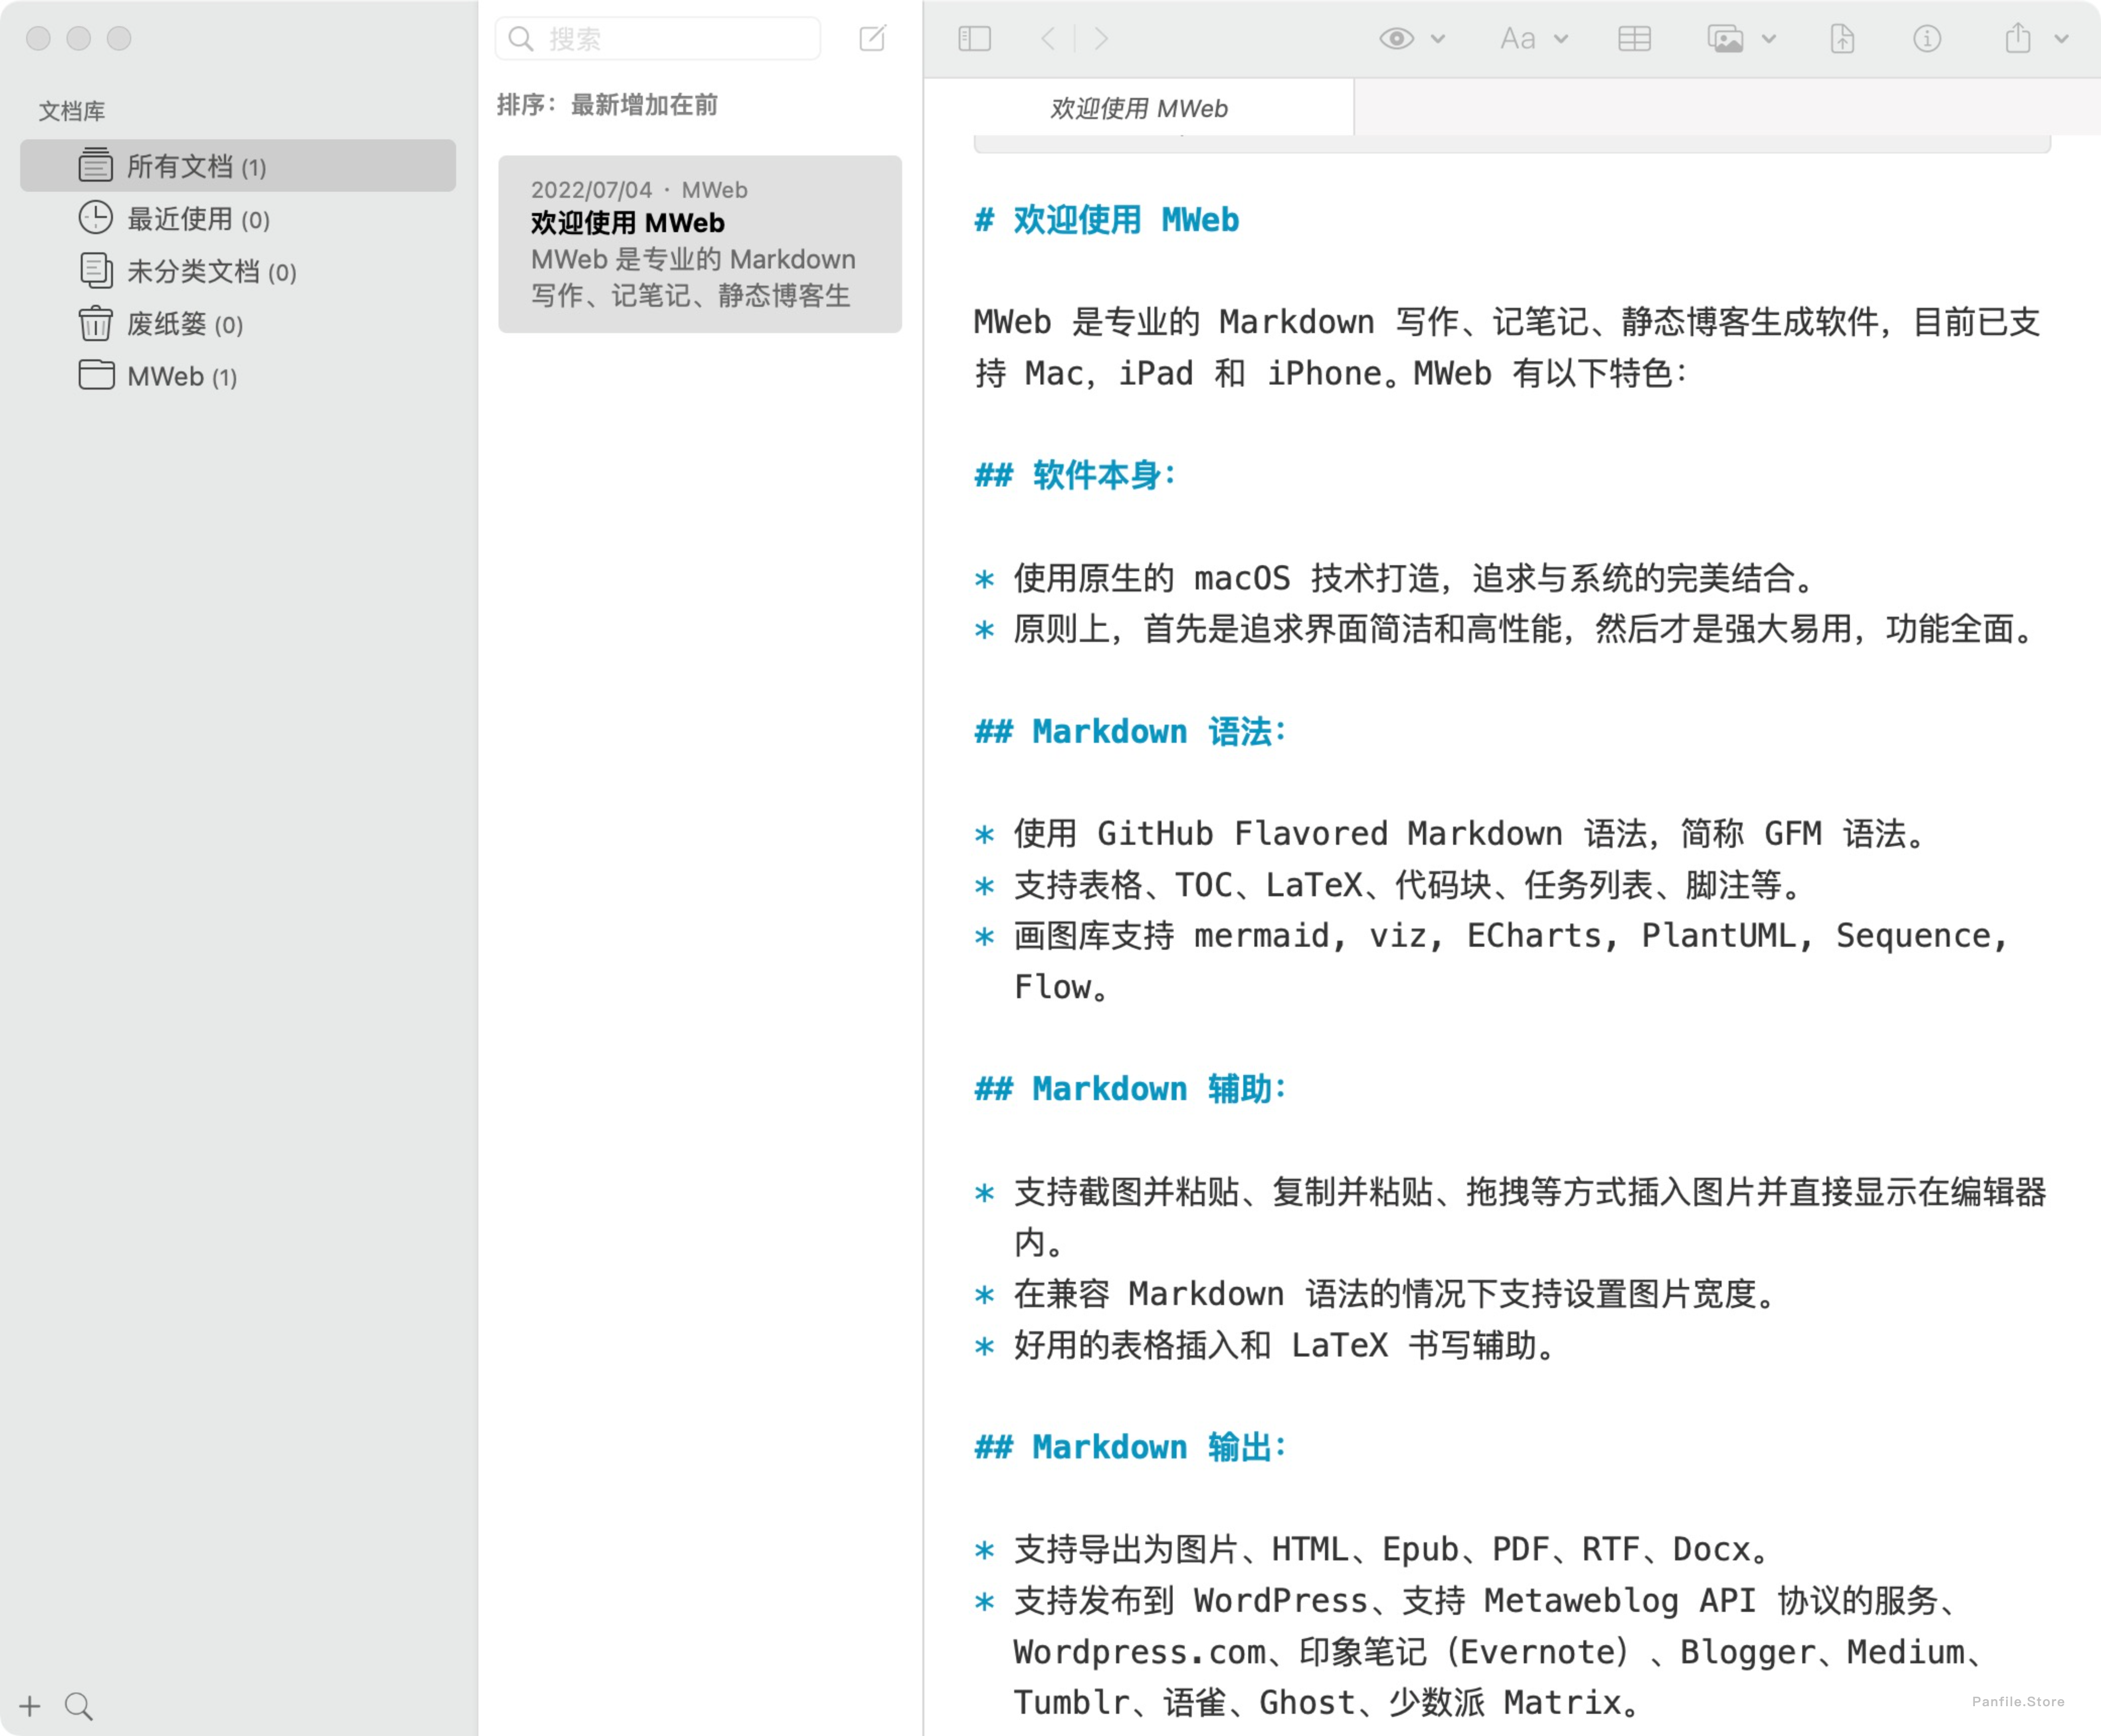
Task: Click the heading # 欢迎使用 MWeb
Action: (x=1107, y=220)
